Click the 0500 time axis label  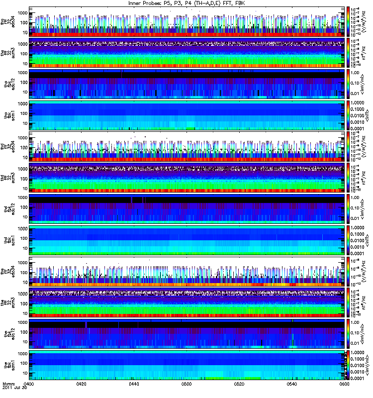coord(186,384)
